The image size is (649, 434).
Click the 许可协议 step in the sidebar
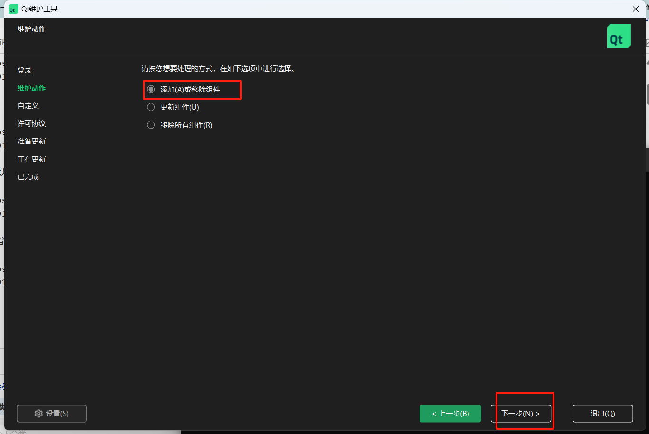32,124
